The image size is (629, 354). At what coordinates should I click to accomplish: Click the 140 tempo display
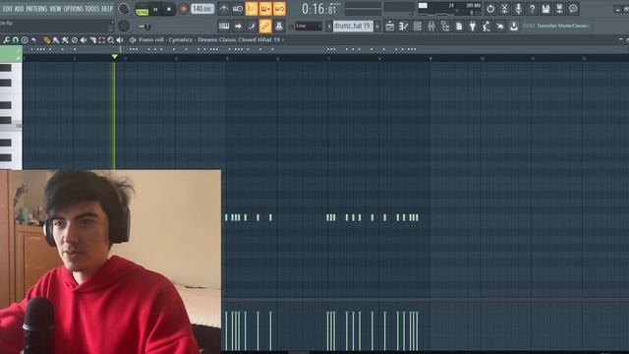point(202,9)
